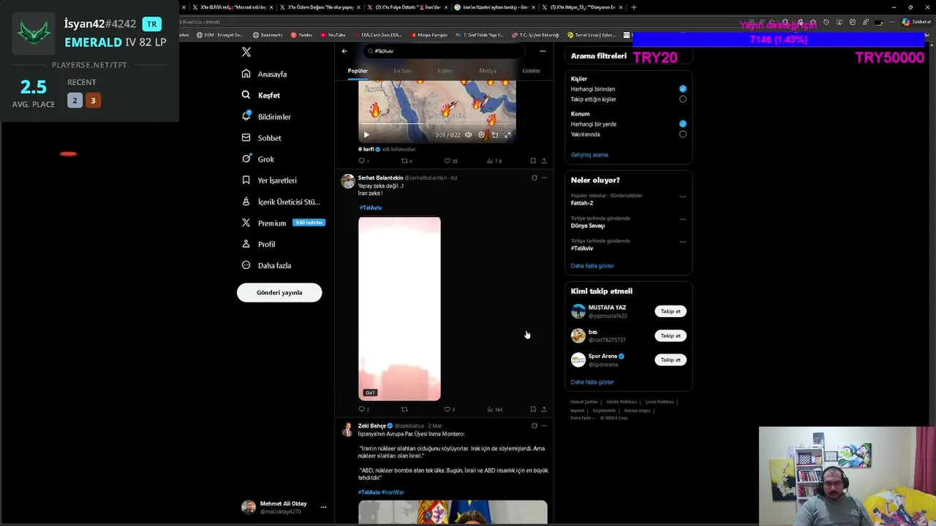Switch to the Listeler tab
This screenshot has height=526, width=936.
coord(531,71)
